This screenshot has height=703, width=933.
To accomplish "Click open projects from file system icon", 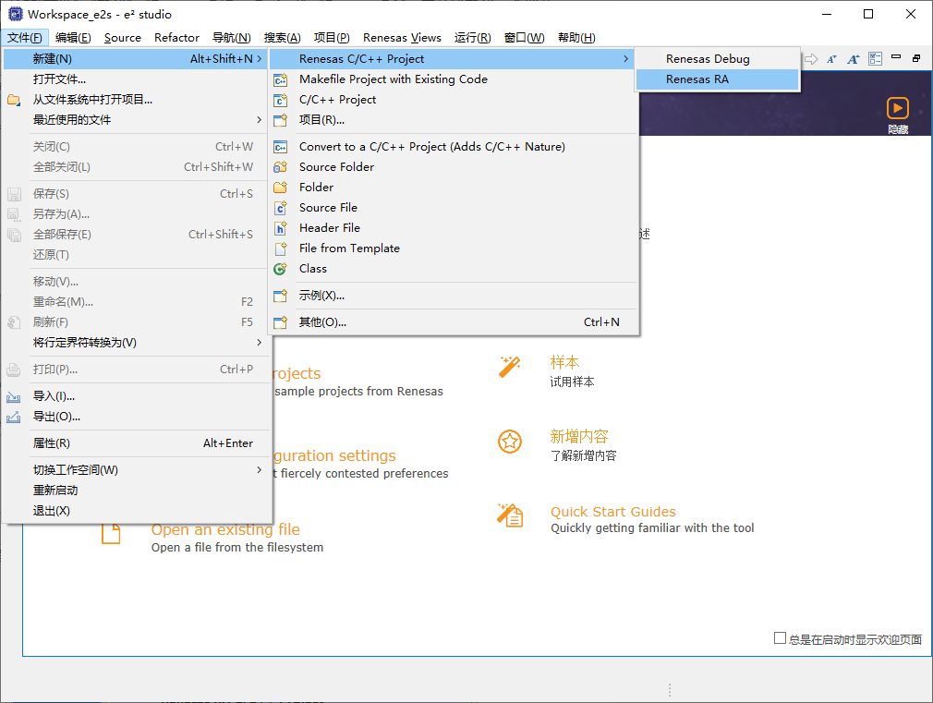I will pos(14,100).
